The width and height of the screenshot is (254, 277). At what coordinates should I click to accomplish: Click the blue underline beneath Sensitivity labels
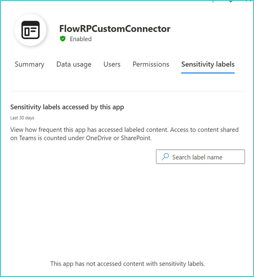pos(208,73)
